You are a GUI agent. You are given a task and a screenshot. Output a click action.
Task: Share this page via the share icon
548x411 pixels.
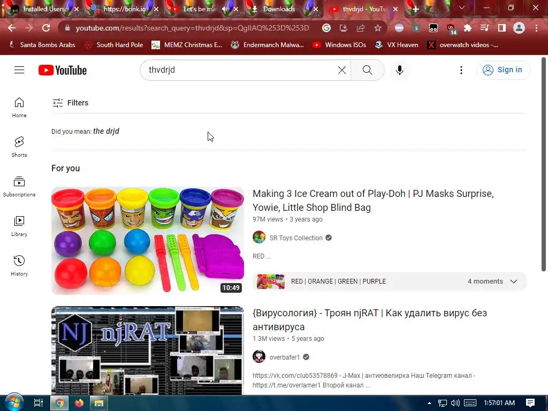point(360,28)
